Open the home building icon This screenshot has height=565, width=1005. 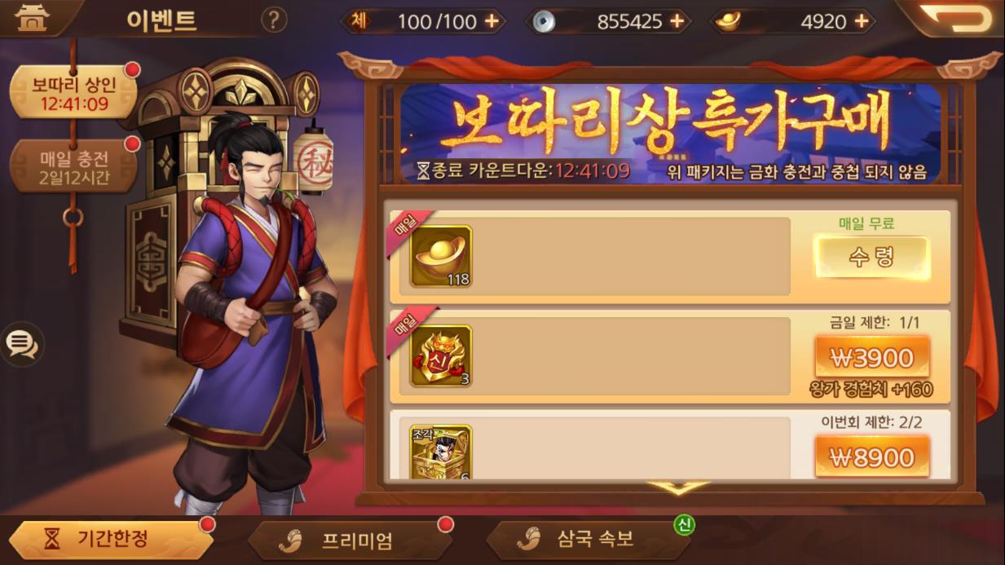pyautogui.click(x=33, y=18)
